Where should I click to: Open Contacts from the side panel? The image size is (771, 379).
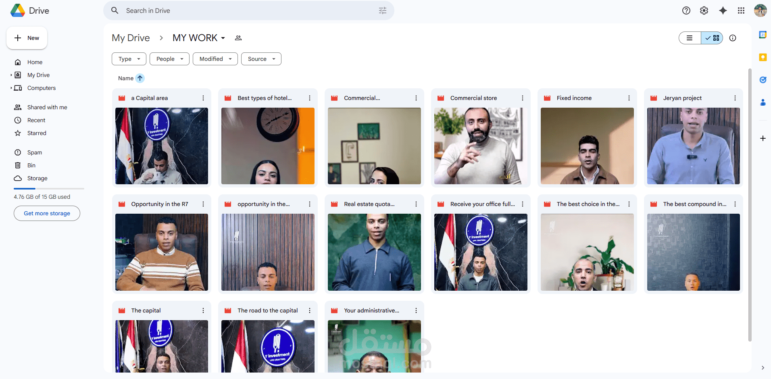click(x=763, y=102)
